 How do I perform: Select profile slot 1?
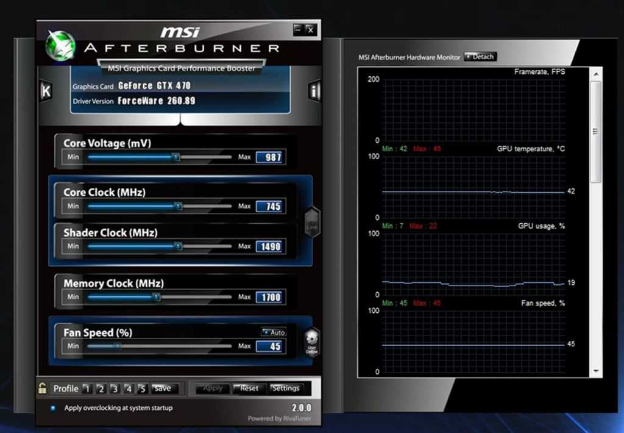87,388
